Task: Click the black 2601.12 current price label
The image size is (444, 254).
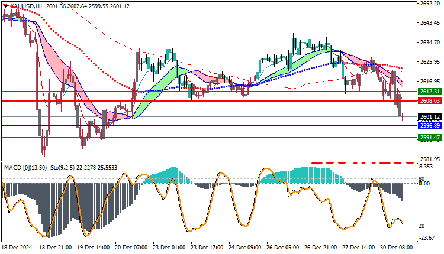Action: tap(430, 117)
